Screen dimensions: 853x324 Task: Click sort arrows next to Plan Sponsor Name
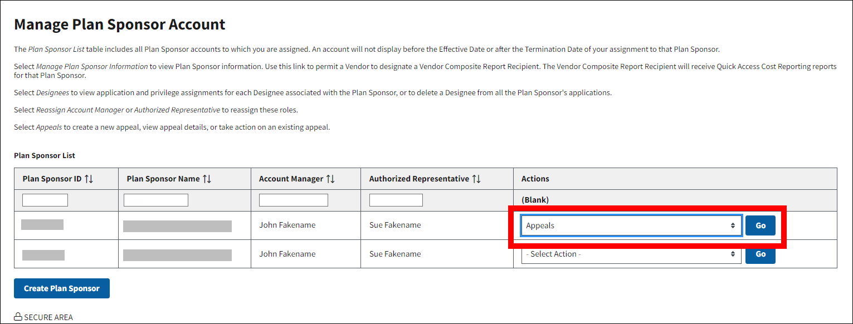[207, 179]
